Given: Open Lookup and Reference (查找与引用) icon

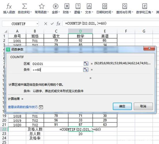Looking at the screenshot, I should 125,6.
